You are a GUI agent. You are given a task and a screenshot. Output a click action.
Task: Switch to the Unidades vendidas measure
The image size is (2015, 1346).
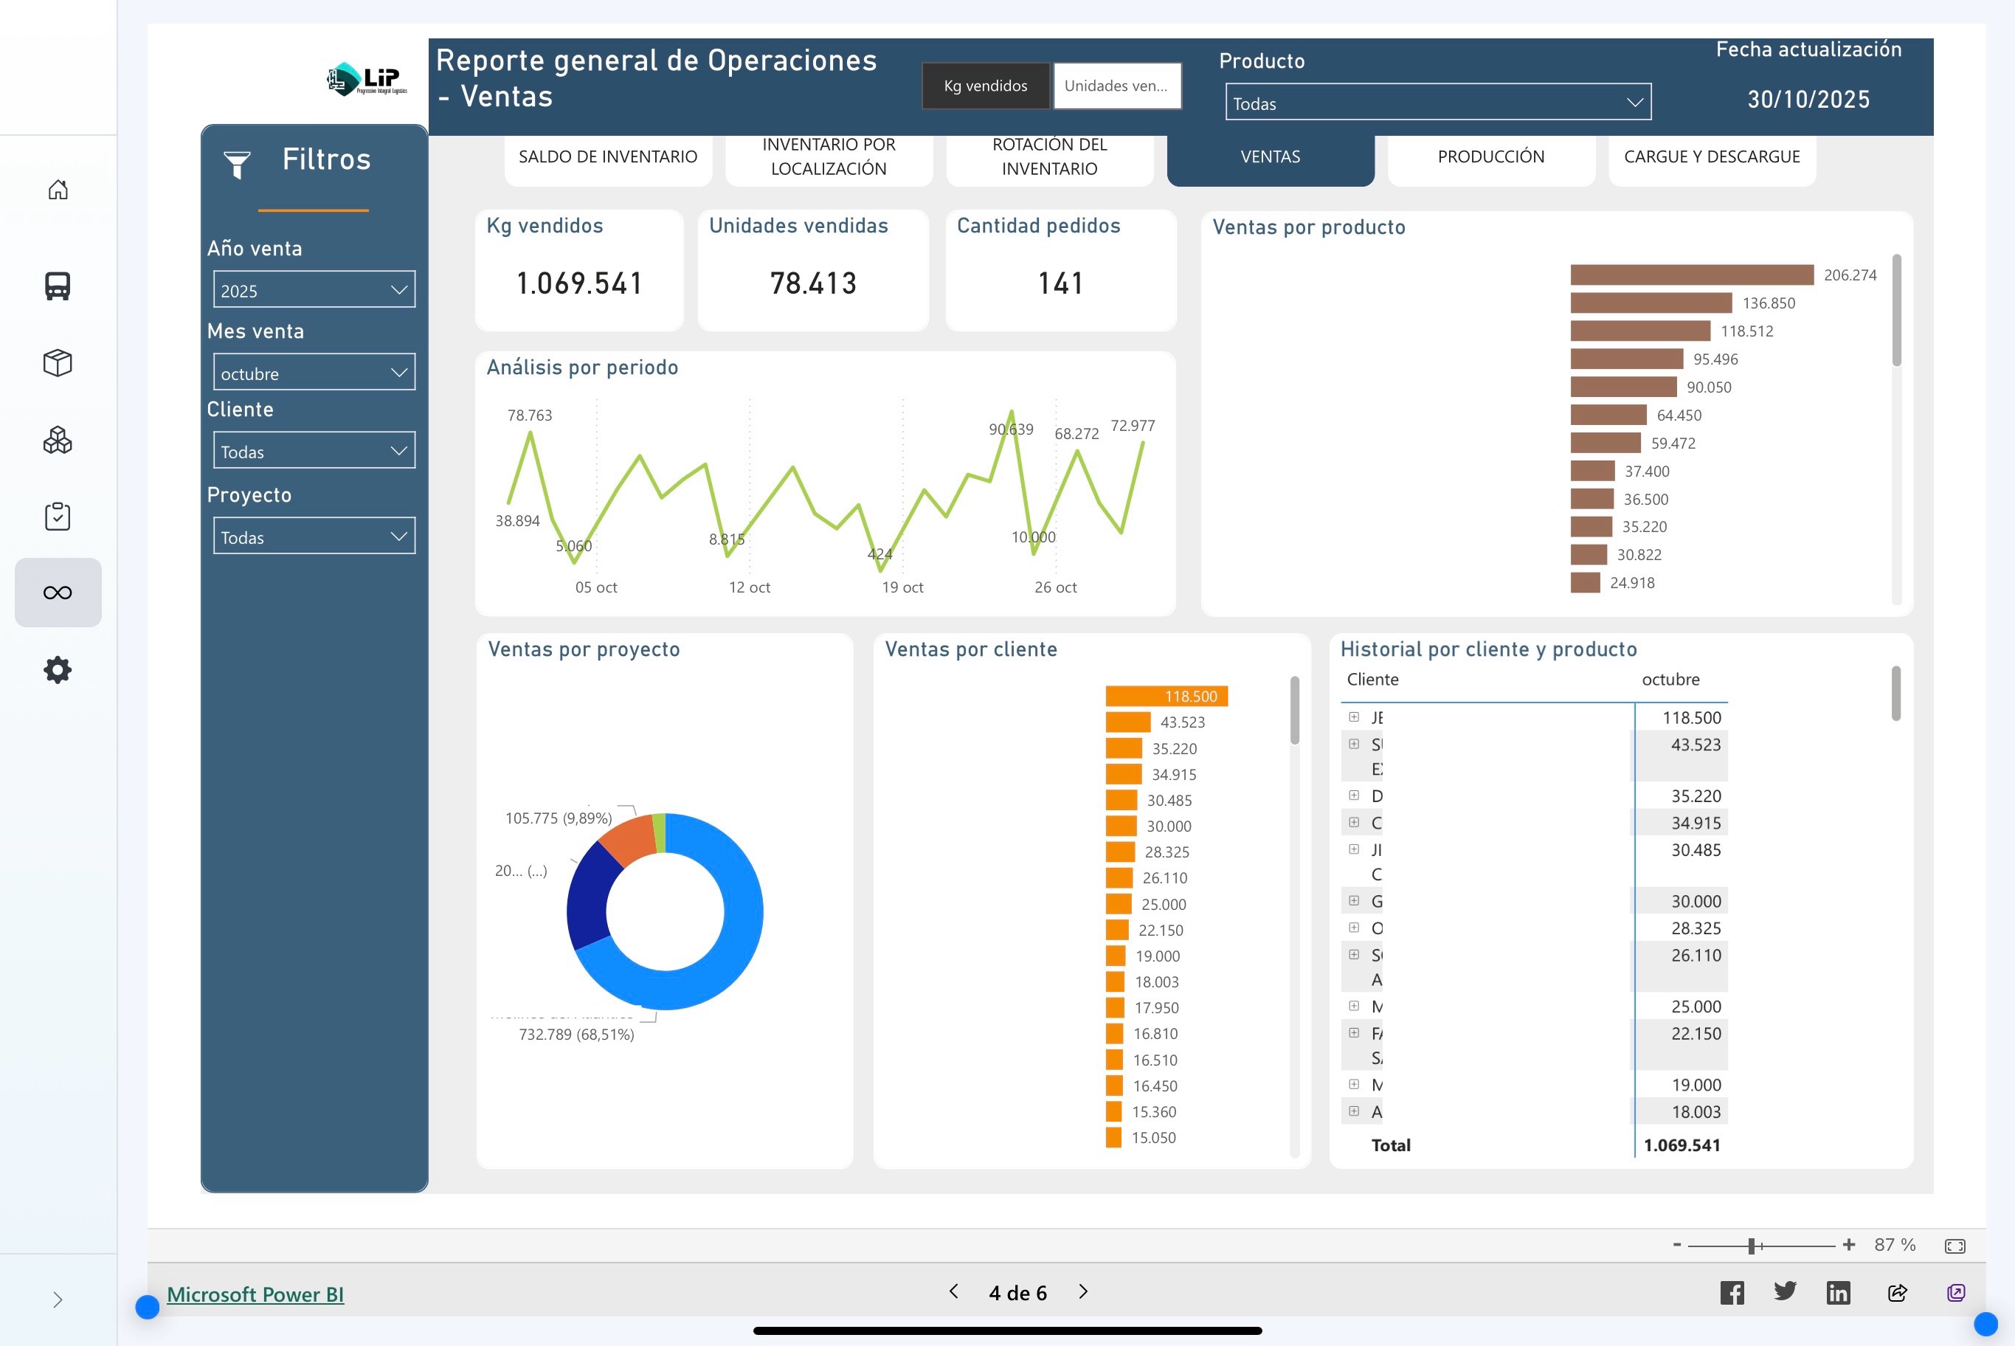[x=1117, y=86]
